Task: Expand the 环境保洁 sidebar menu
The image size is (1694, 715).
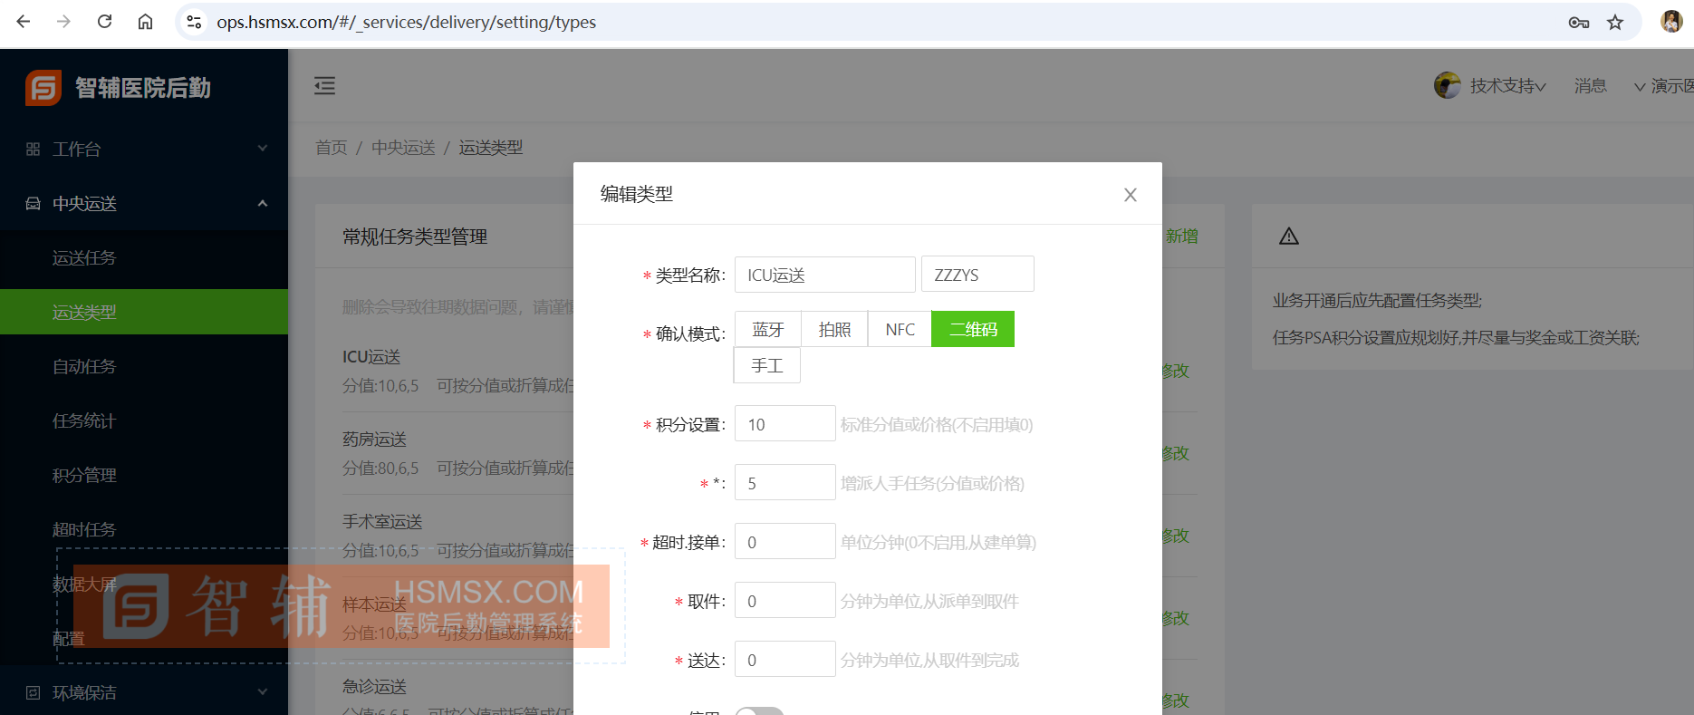Action: pos(144,693)
